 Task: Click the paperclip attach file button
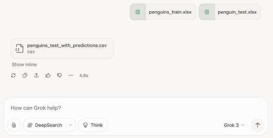pos(14,125)
